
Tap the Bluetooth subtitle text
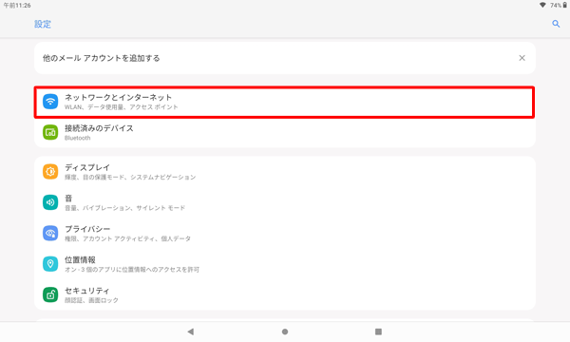click(78, 138)
